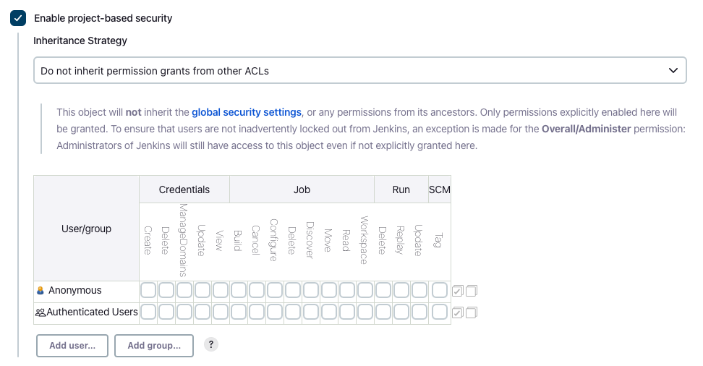This screenshot has height=366, width=703.
Task: Disable project-based security checkbox
Action: tap(19, 18)
